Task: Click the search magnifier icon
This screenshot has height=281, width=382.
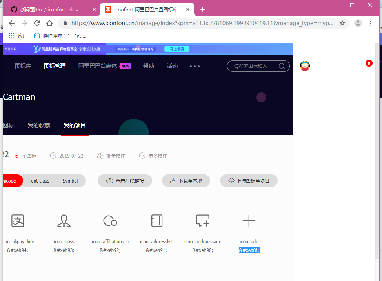Action: 282,66
